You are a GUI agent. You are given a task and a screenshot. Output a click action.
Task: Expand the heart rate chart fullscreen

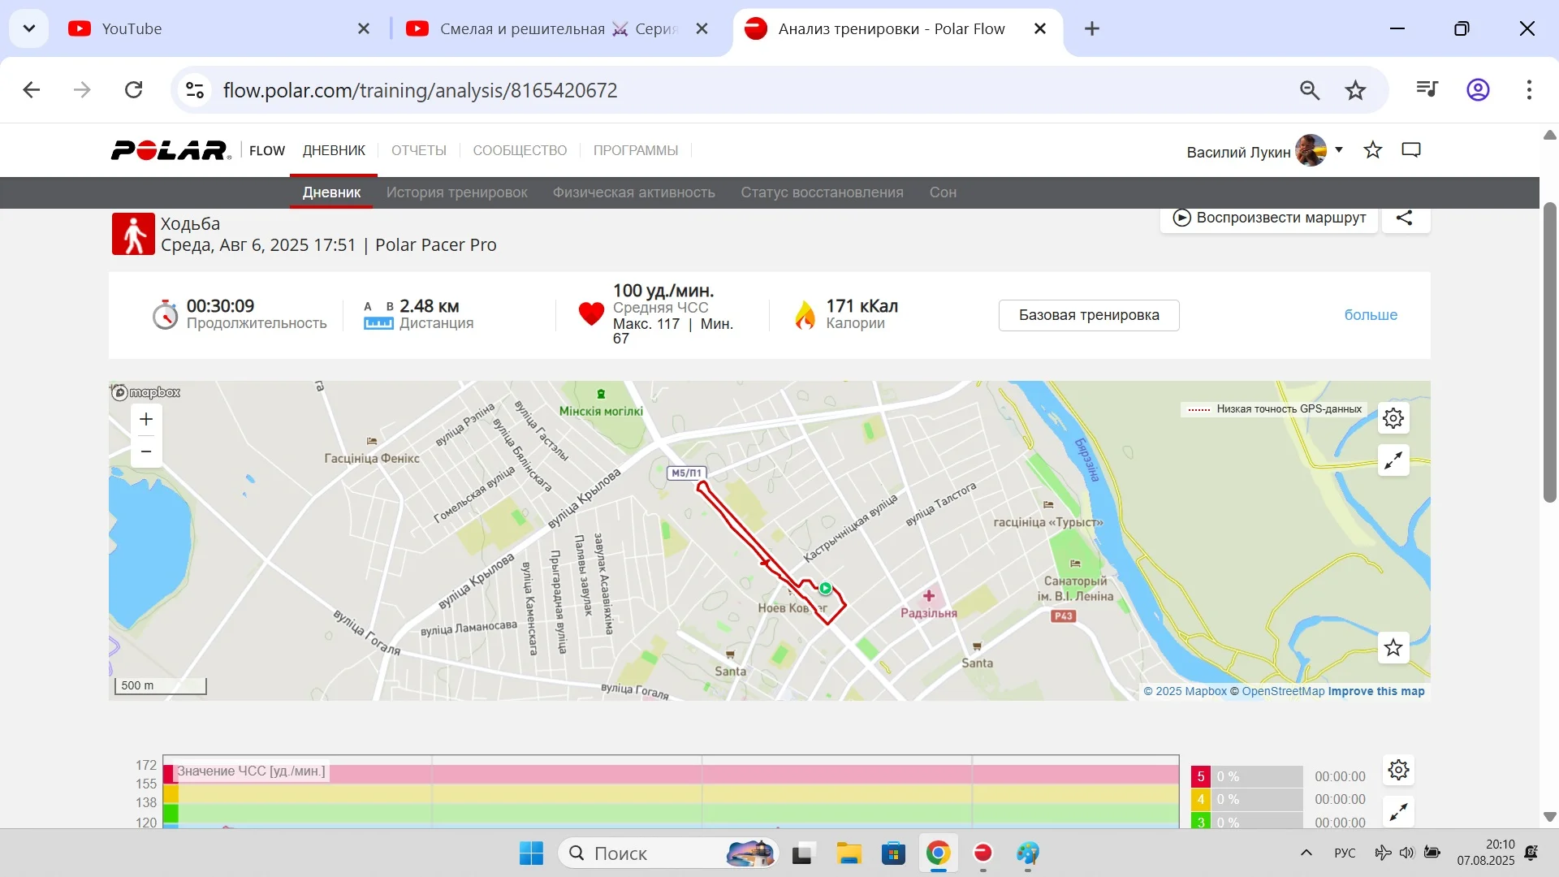pyautogui.click(x=1398, y=811)
